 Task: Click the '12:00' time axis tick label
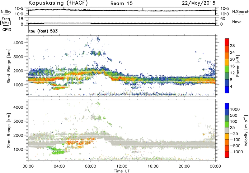[122, 166]
